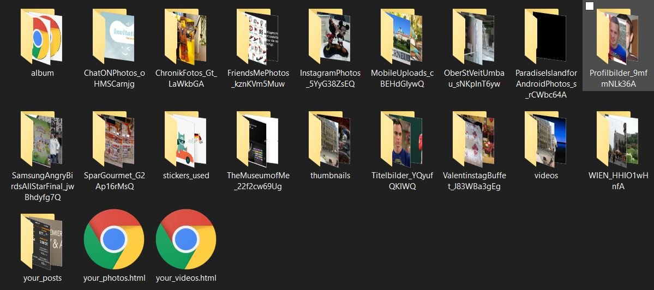
Task: Select the Titelbilder_YQyufQKIWQ folder
Action: pyautogui.click(x=402, y=139)
